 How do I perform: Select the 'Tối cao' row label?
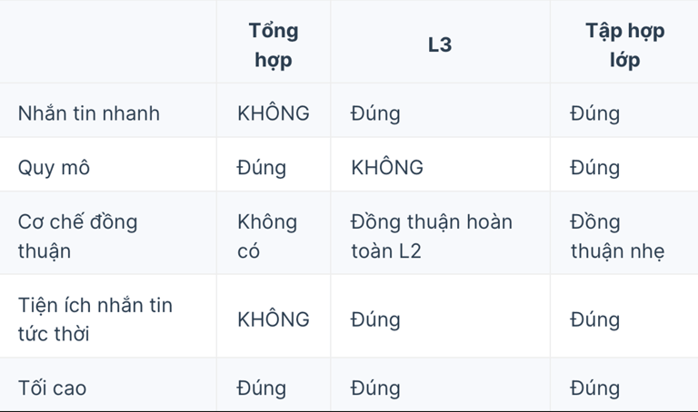tap(52, 388)
